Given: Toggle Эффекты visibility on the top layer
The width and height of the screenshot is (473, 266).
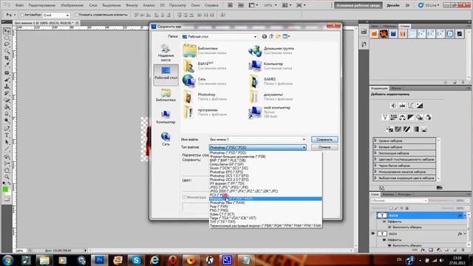Looking at the screenshot, I should click(x=384, y=222).
